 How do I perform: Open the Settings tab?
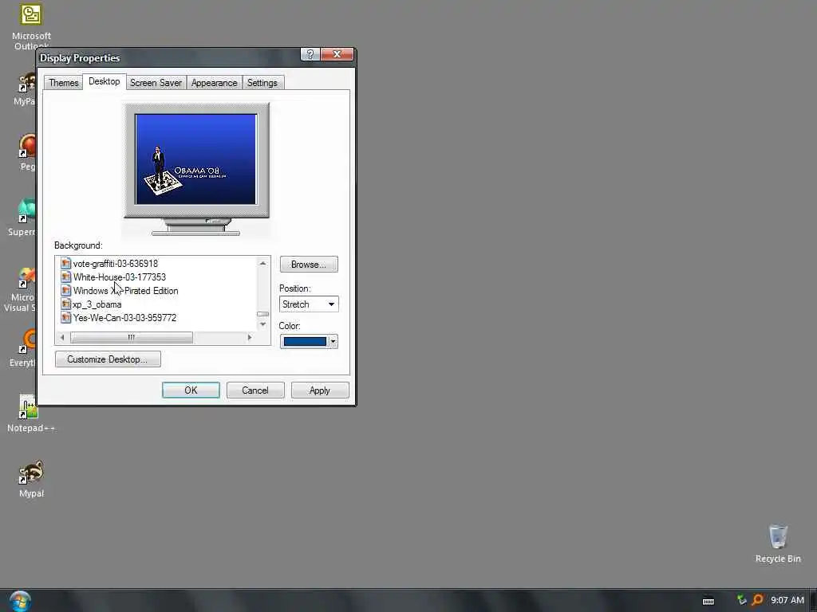tap(262, 83)
